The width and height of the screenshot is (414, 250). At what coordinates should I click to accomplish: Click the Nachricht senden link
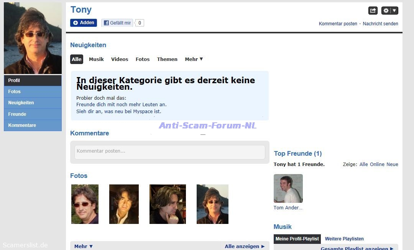point(380,24)
